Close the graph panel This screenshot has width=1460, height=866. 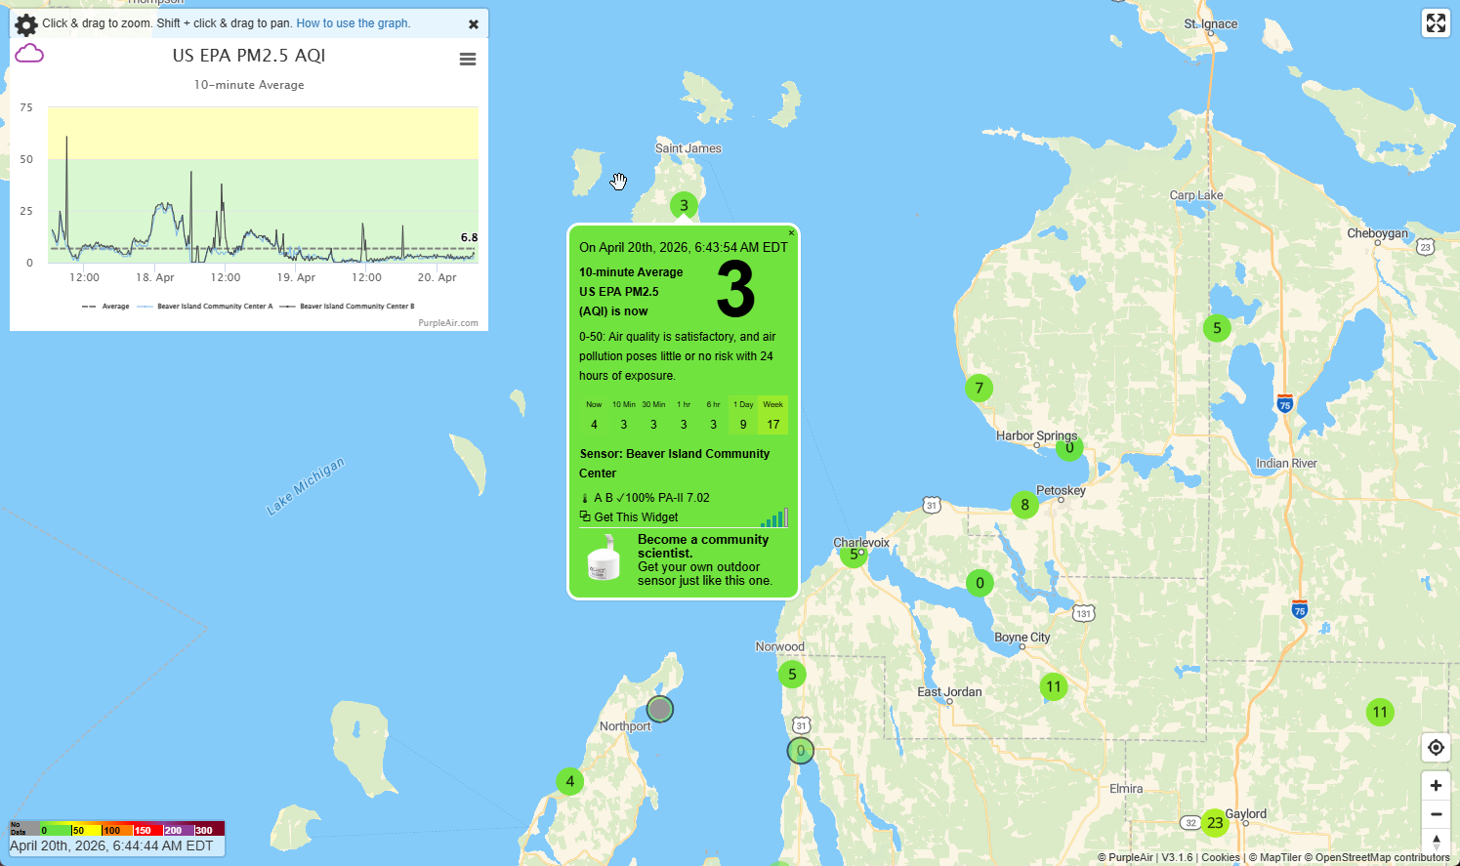pyautogui.click(x=474, y=24)
